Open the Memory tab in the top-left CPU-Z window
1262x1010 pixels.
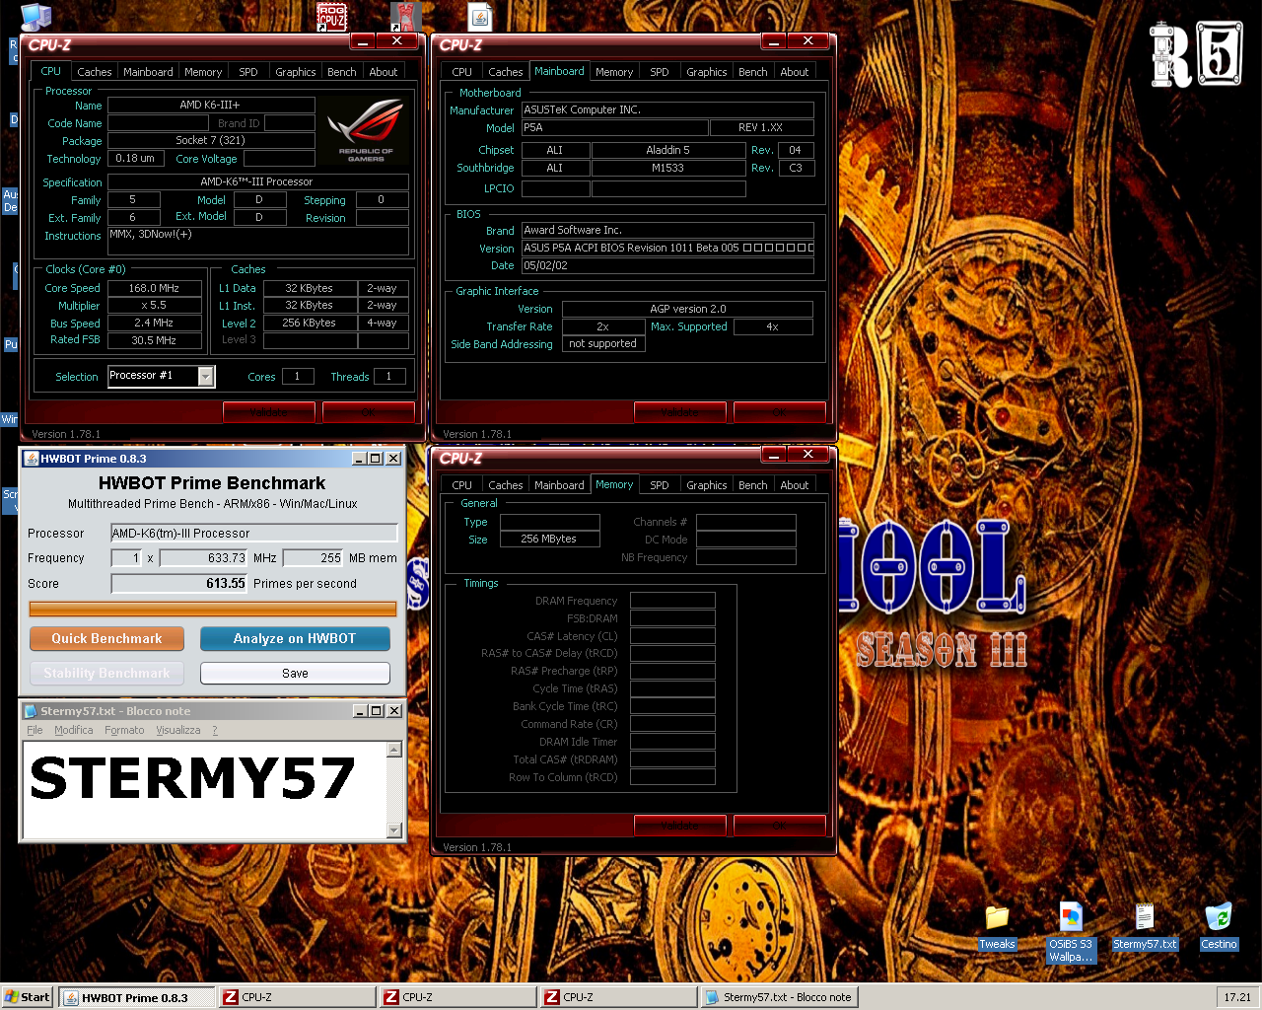203,72
